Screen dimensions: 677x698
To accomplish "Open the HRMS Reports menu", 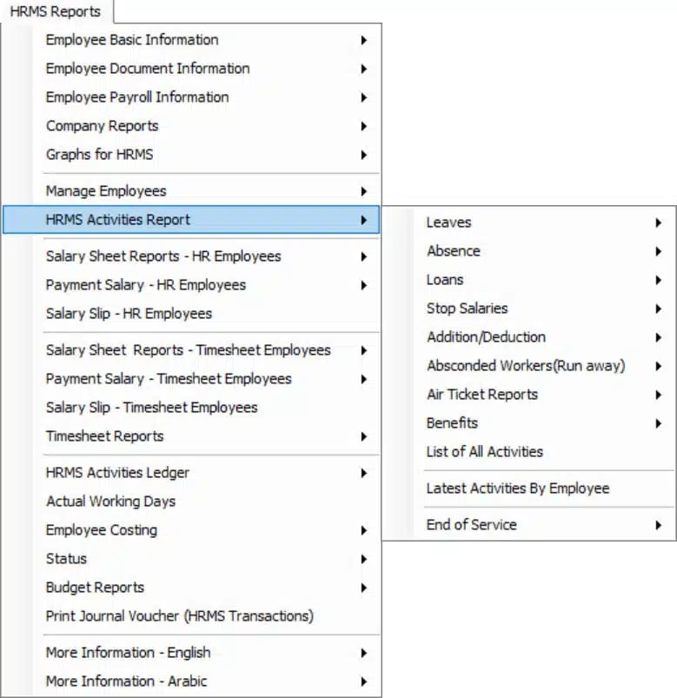I will point(56,11).
